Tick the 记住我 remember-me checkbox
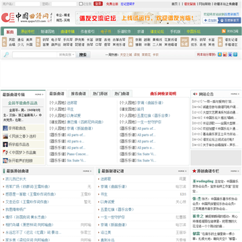This screenshot has height=242, width=242. tap(81, 4)
